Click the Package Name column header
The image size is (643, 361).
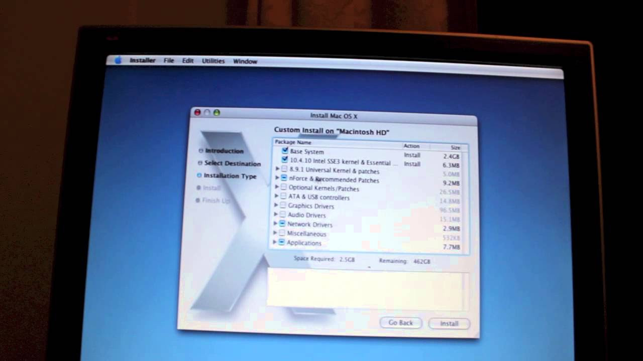(293, 142)
